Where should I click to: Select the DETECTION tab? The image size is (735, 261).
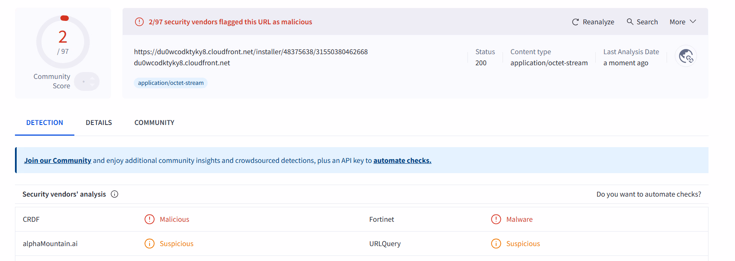(x=44, y=122)
